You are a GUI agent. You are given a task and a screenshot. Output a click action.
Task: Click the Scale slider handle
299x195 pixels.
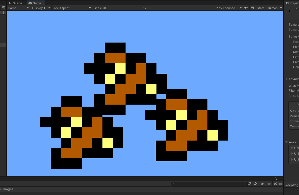[105, 8]
